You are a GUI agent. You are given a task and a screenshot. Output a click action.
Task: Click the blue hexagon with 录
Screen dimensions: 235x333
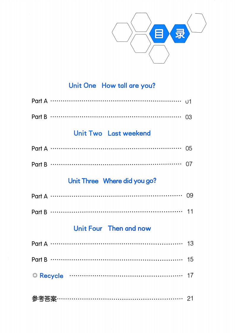coord(179,34)
